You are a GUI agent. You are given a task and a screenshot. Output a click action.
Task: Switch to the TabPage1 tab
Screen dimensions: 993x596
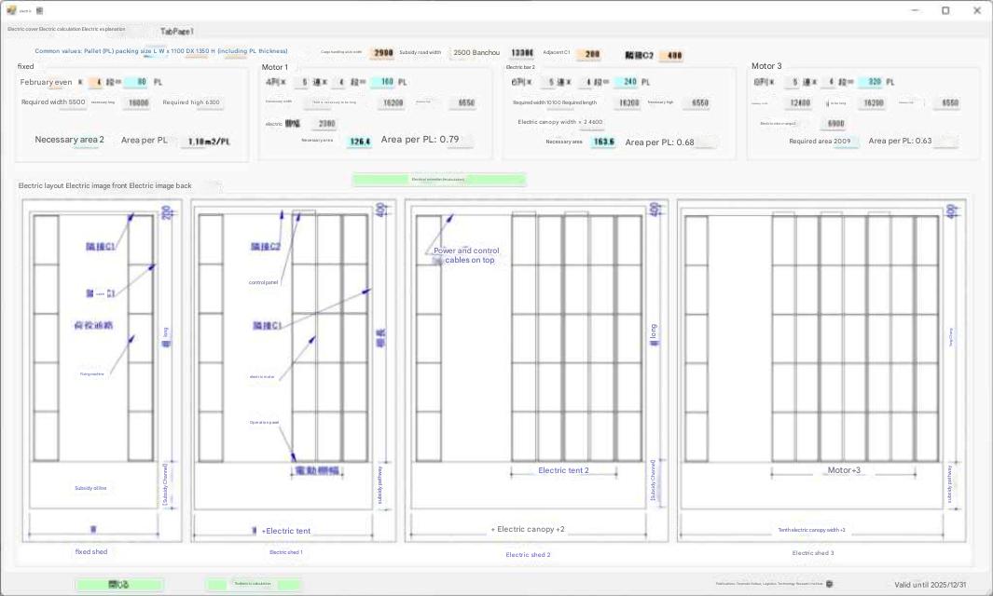(176, 31)
